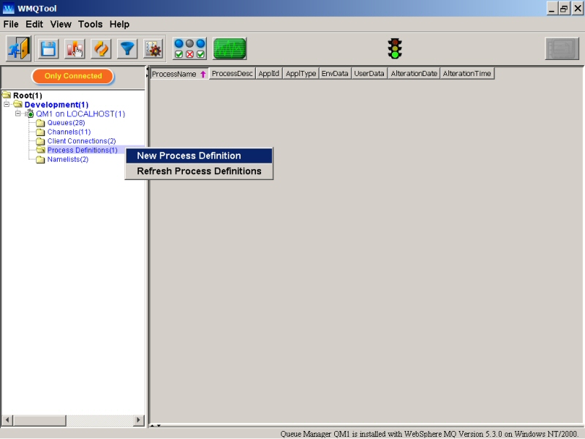The width and height of the screenshot is (585, 439).
Task: Click the ApplId column header
Action: 268,74
